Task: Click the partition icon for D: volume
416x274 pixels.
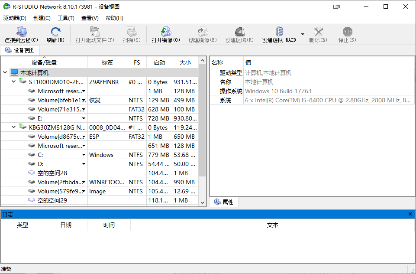Action: (32, 164)
